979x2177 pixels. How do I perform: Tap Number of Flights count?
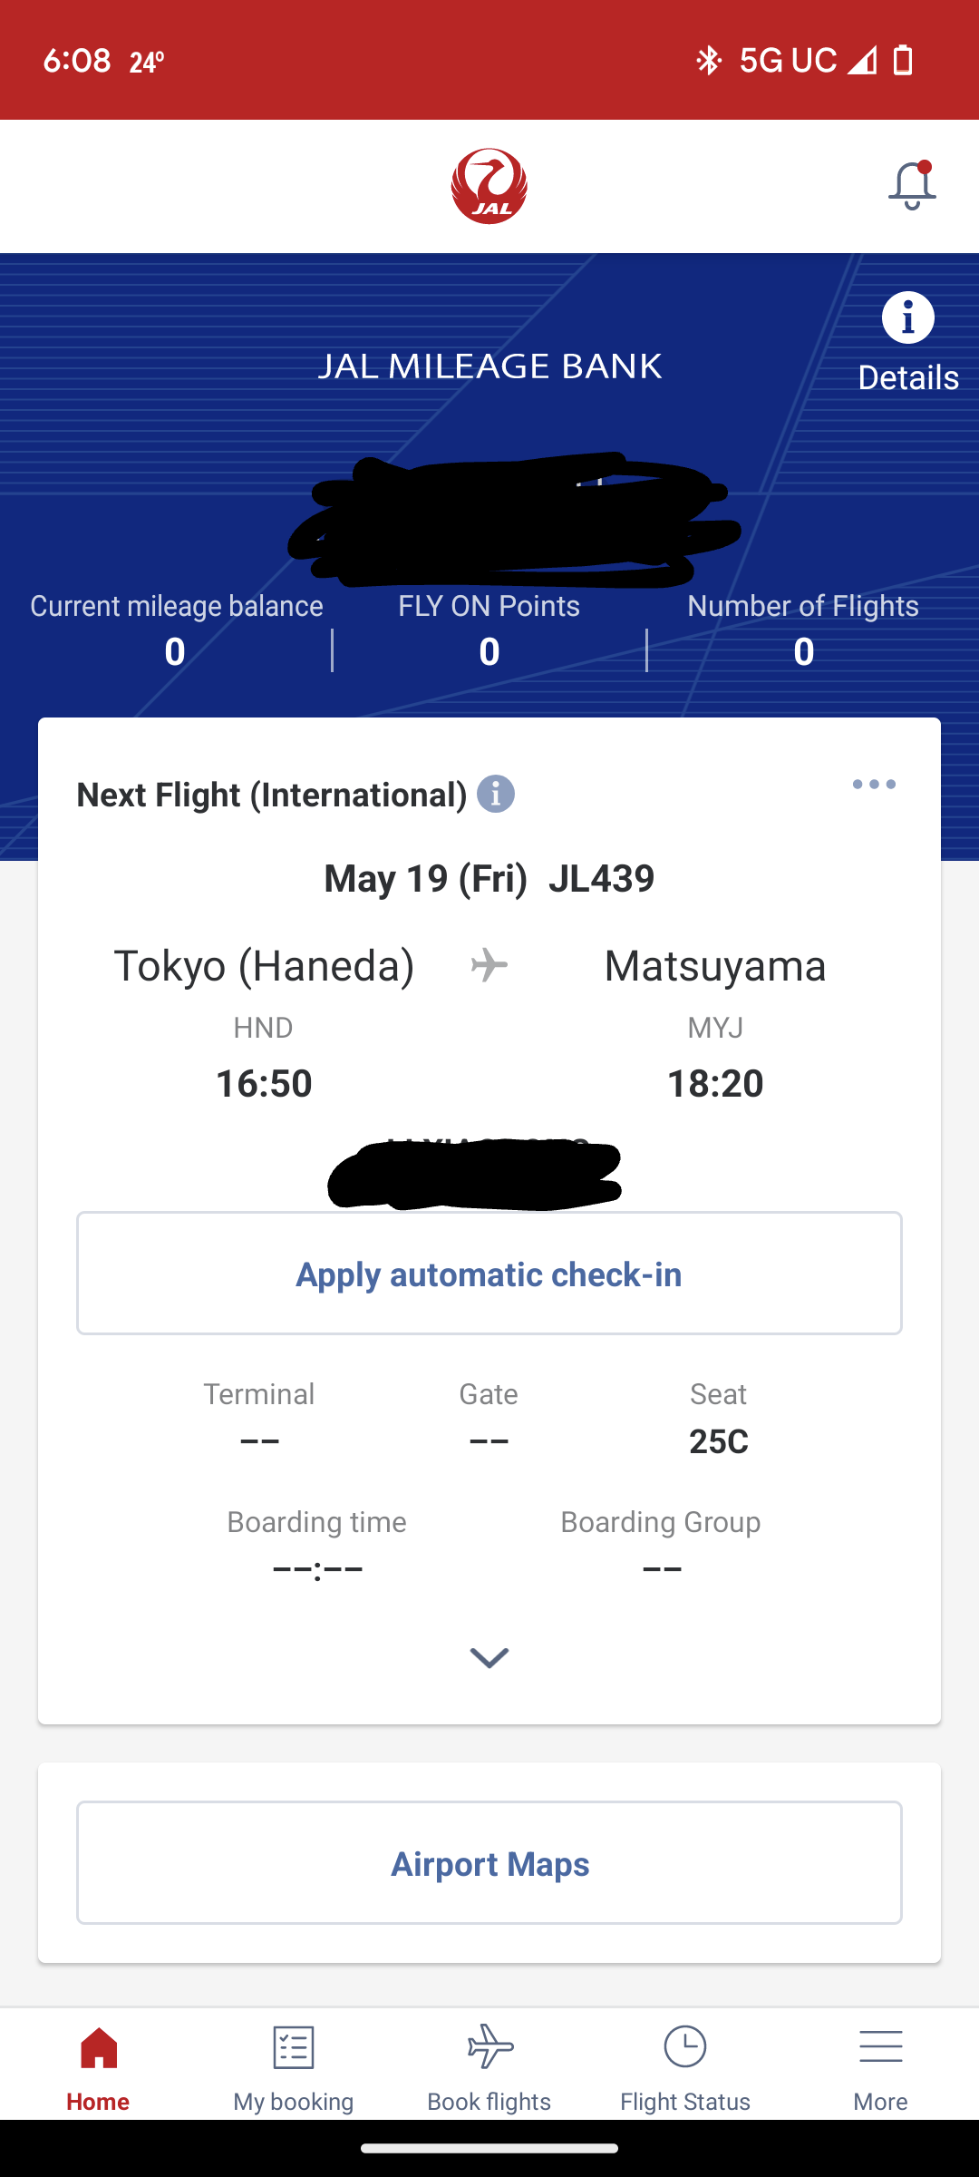point(803,651)
